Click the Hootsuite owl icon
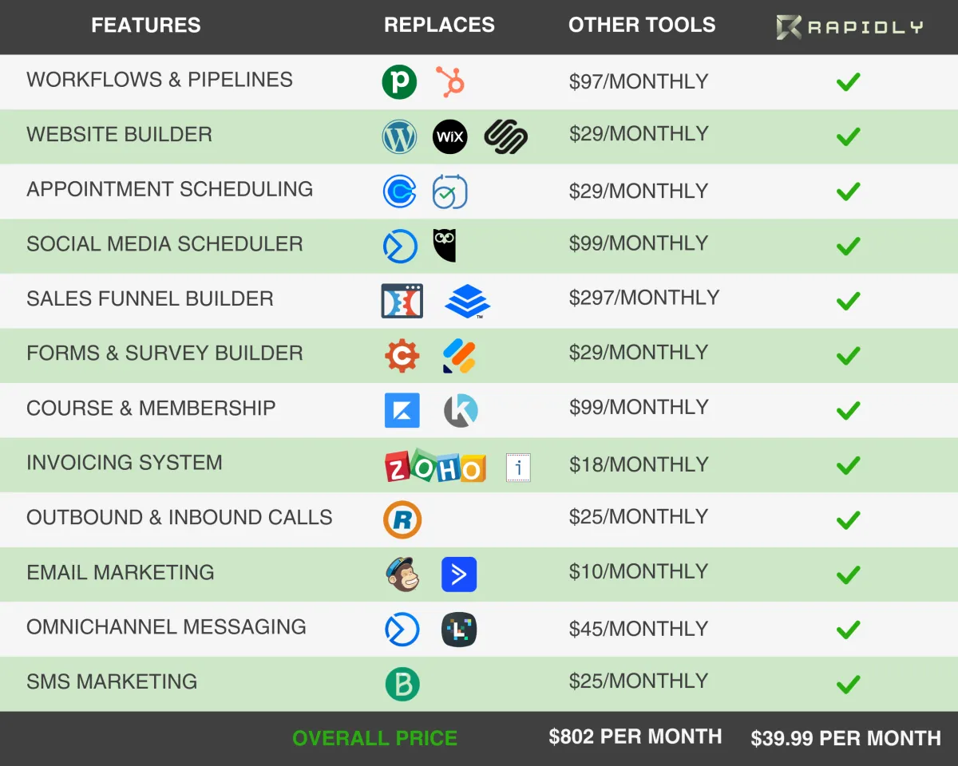This screenshot has height=766, width=958. pos(445,246)
